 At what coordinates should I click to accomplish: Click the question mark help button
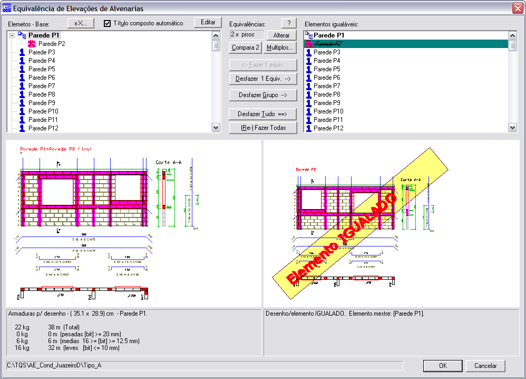pos(289,23)
